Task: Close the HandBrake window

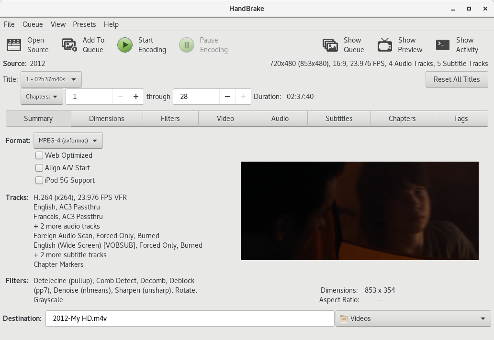Action: click(x=485, y=9)
